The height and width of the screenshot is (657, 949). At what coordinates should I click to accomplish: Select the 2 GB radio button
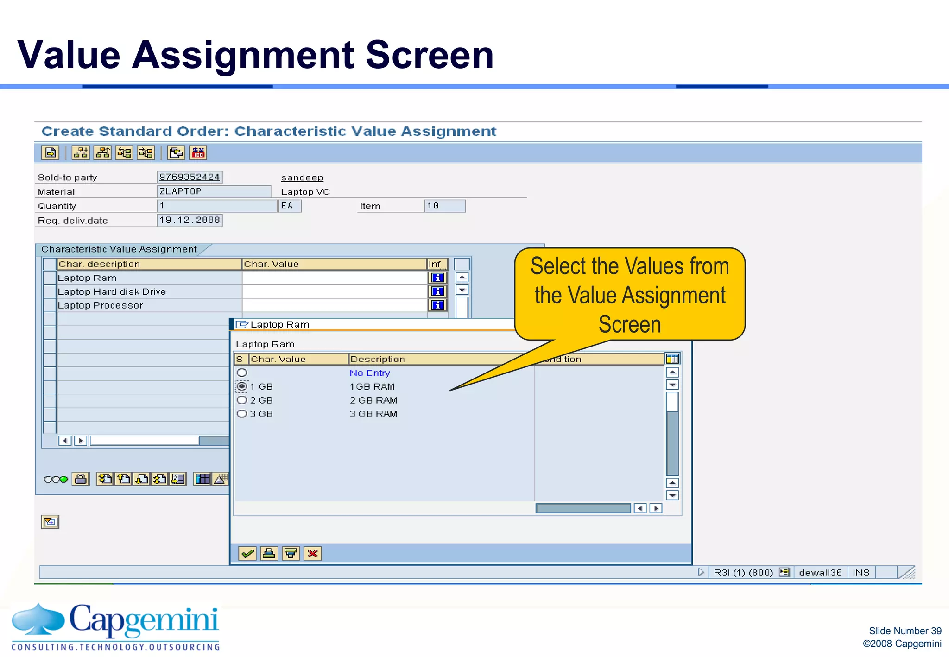pyautogui.click(x=242, y=400)
